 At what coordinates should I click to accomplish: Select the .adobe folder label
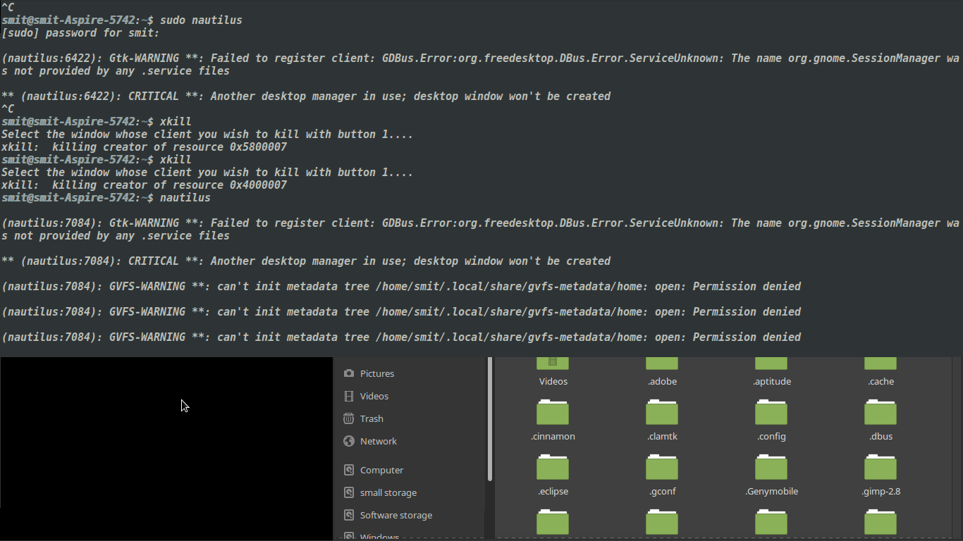point(662,381)
